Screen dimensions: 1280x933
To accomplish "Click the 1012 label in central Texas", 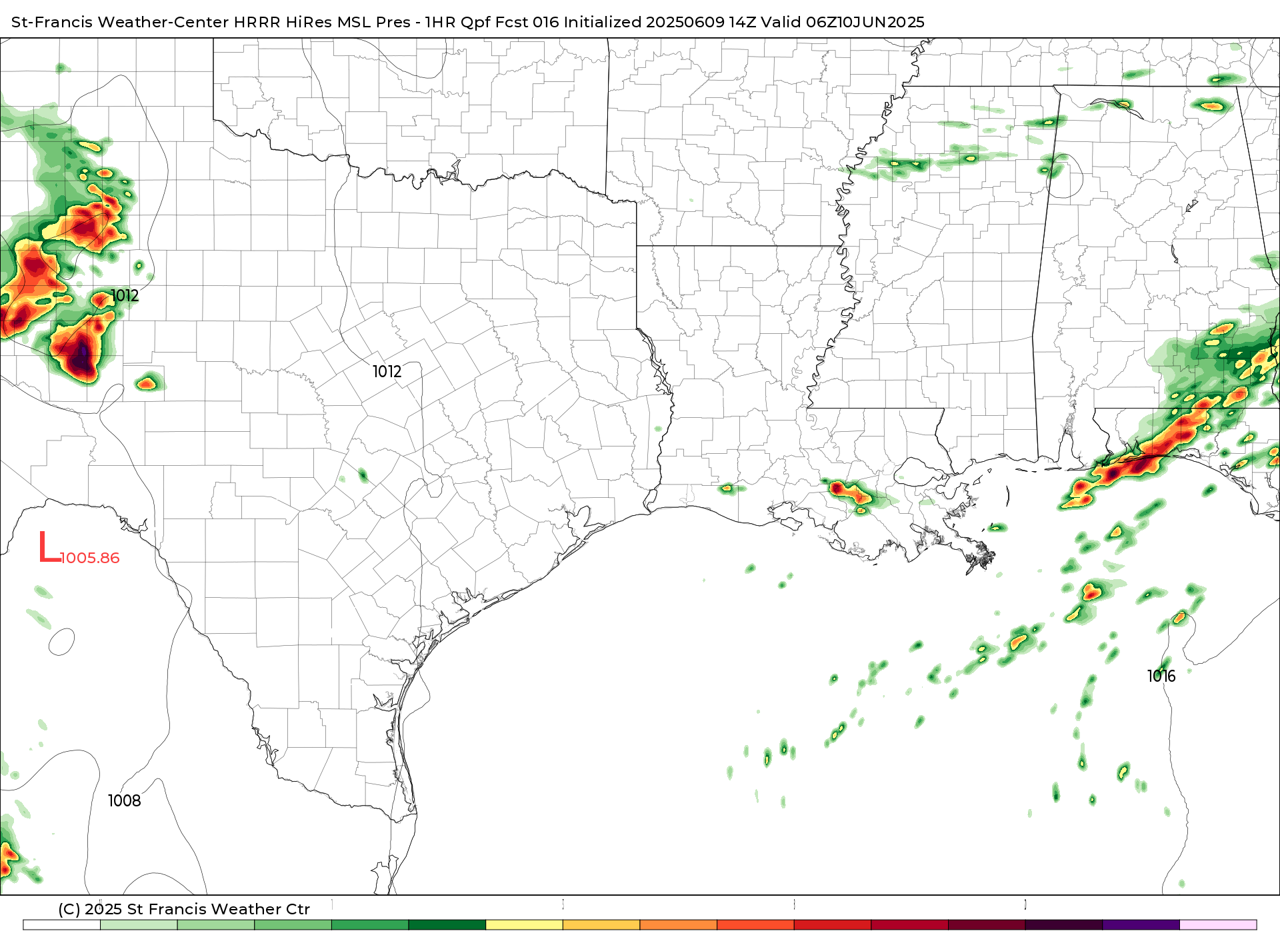I will coord(387,371).
